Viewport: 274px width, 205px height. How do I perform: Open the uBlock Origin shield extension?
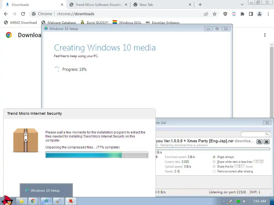pyautogui.click(x=225, y=14)
